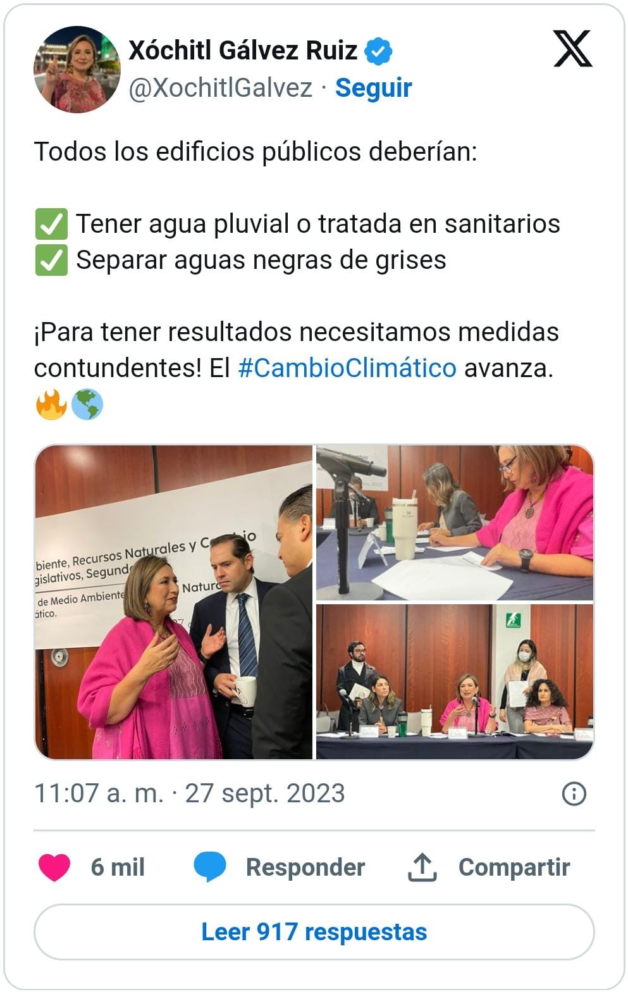Follow the account via Seguir
628x994 pixels.
point(373,88)
